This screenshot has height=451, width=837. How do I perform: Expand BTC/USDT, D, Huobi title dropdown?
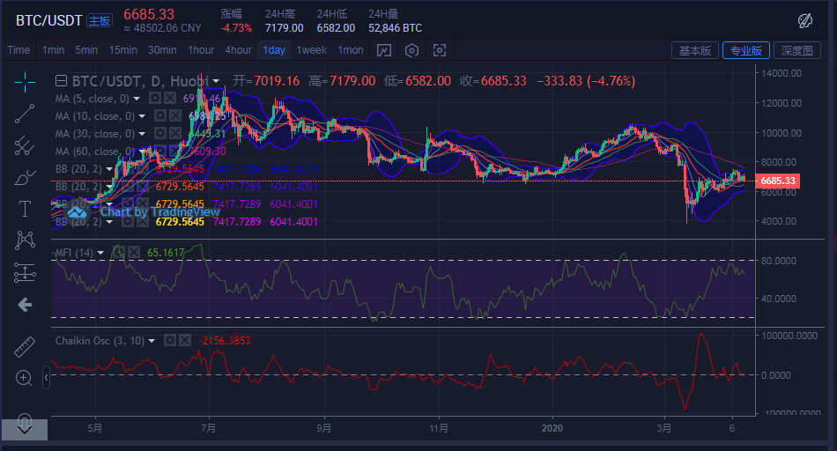pyautogui.click(x=216, y=81)
